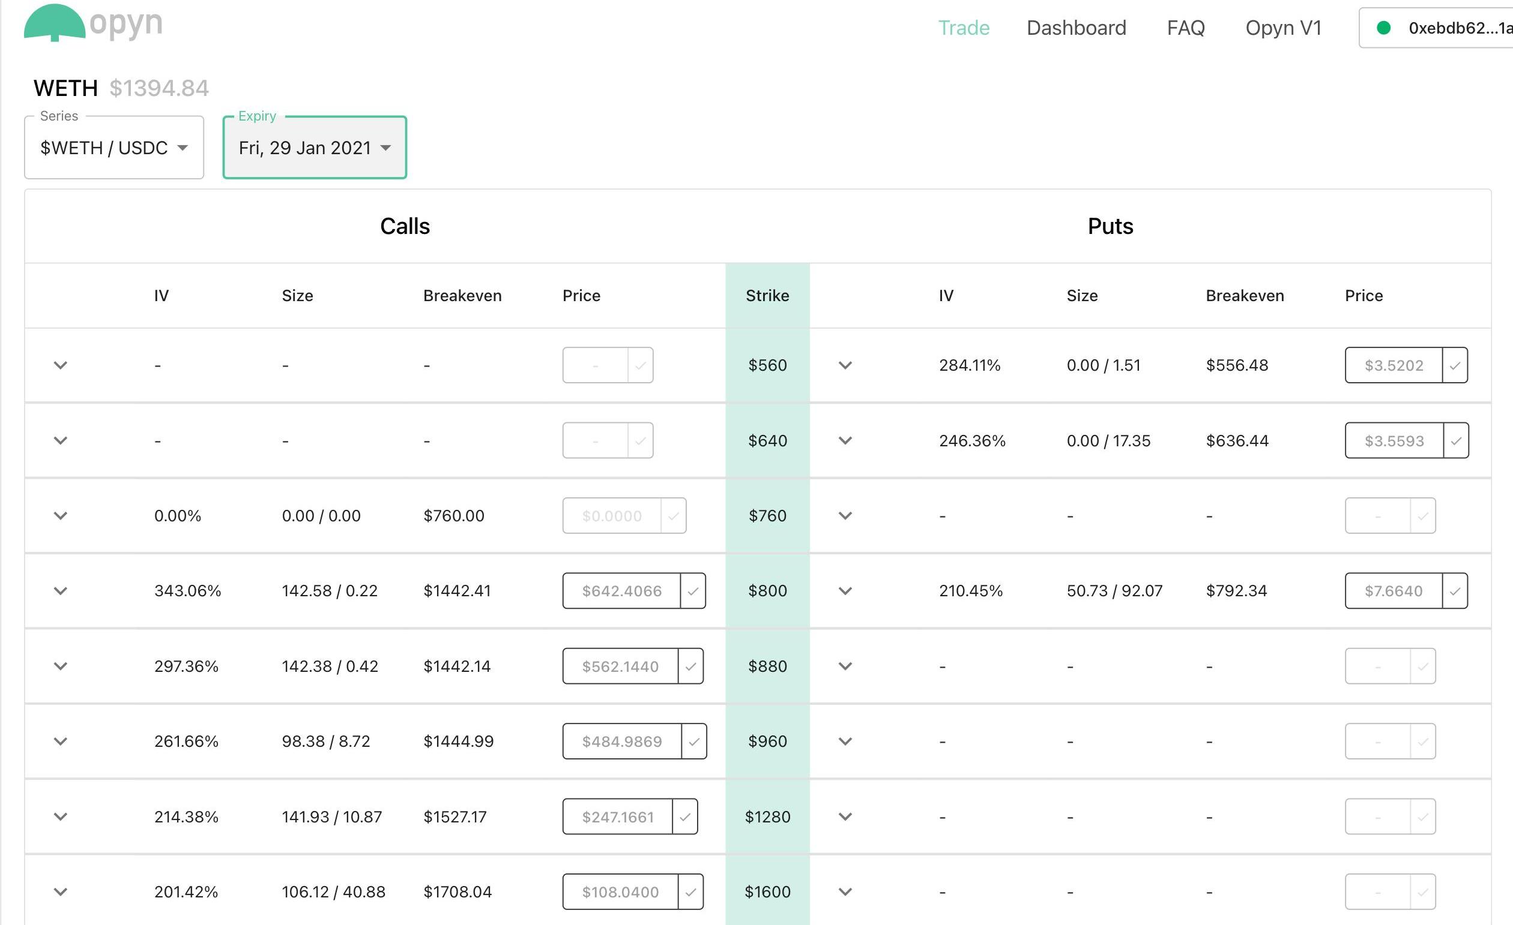The width and height of the screenshot is (1513, 925).
Task: Open the Dashboard tab
Action: pos(1076,28)
